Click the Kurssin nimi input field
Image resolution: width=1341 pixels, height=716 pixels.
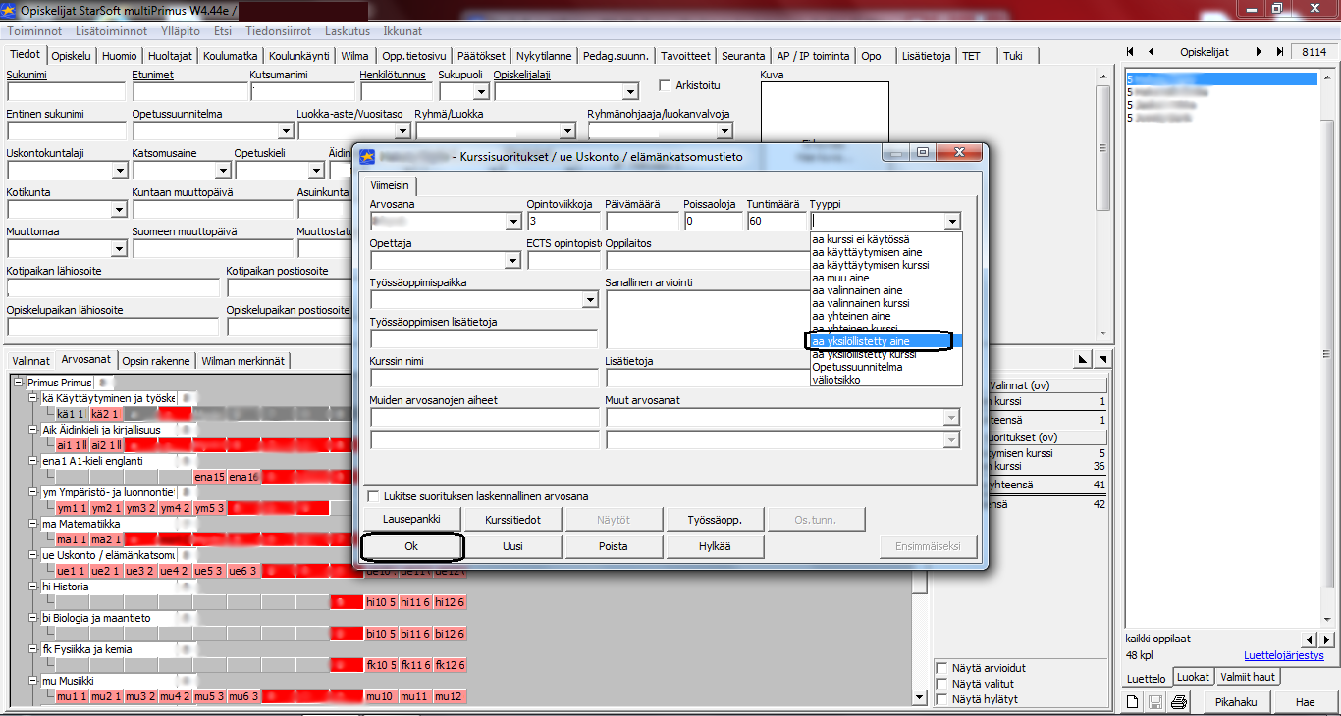tap(484, 379)
